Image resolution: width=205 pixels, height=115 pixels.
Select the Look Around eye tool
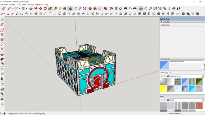click(x=174, y=9)
